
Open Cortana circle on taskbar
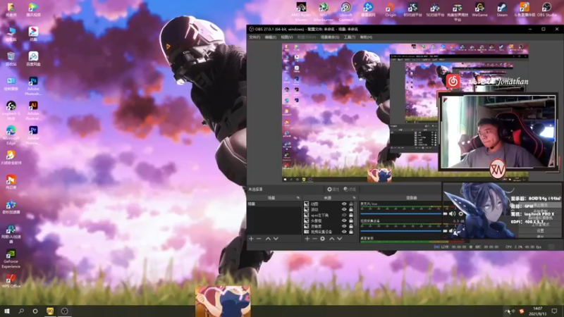35,311
